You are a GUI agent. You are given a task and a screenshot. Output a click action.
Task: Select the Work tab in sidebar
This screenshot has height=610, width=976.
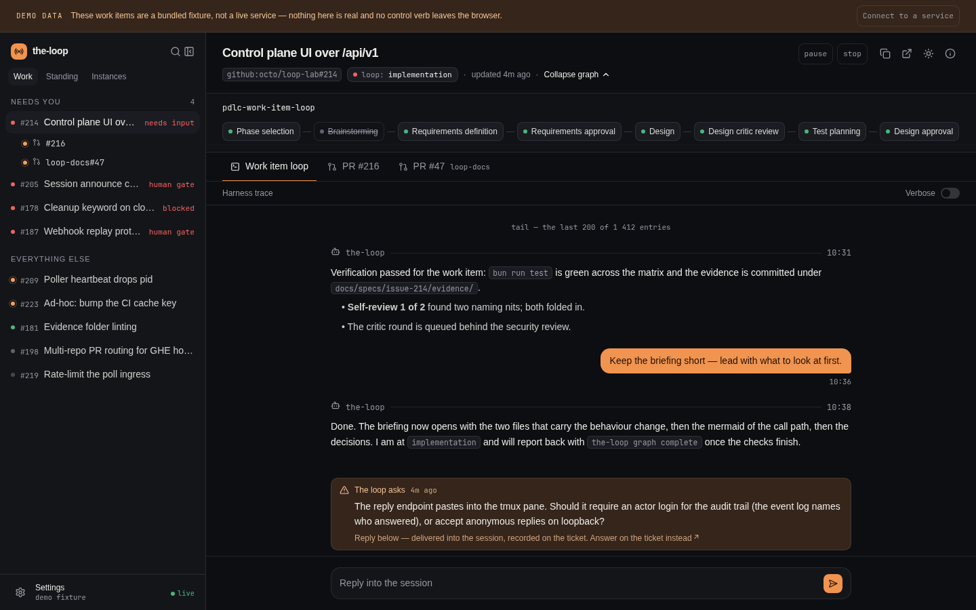tap(23, 77)
